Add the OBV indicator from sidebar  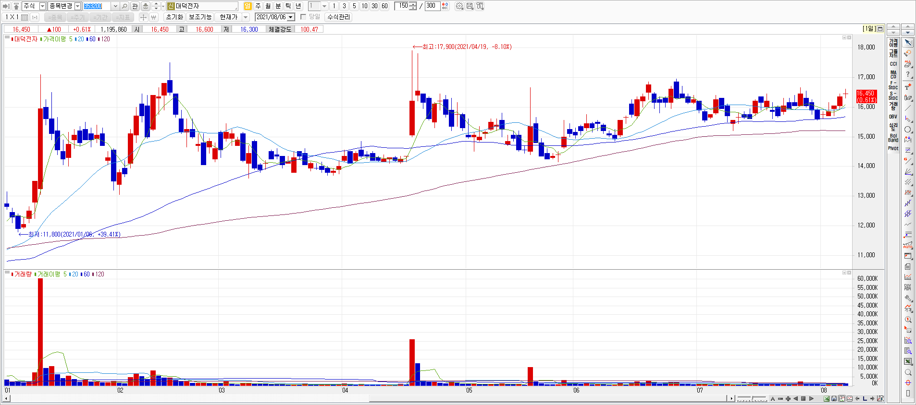coord(893,117)
